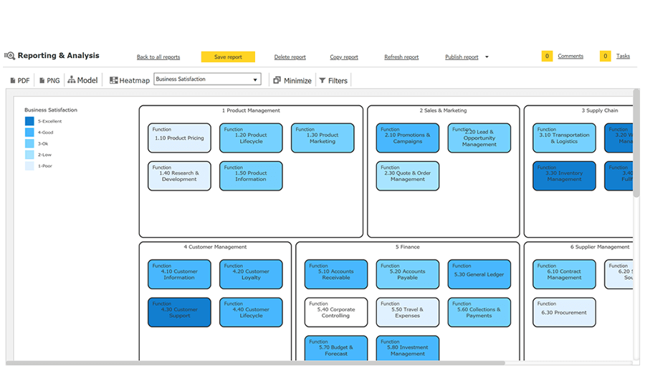This screenshot has height=378, width=645.
Task: Open the Model view
Action: (82, 80)
